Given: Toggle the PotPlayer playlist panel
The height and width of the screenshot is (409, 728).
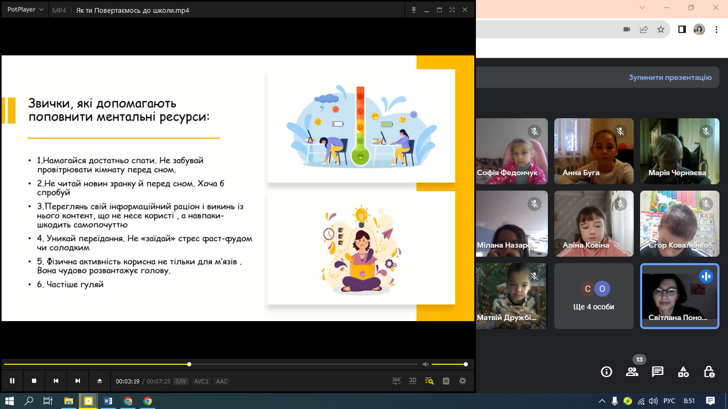Looking at the screenshot, I should (446, 381).
